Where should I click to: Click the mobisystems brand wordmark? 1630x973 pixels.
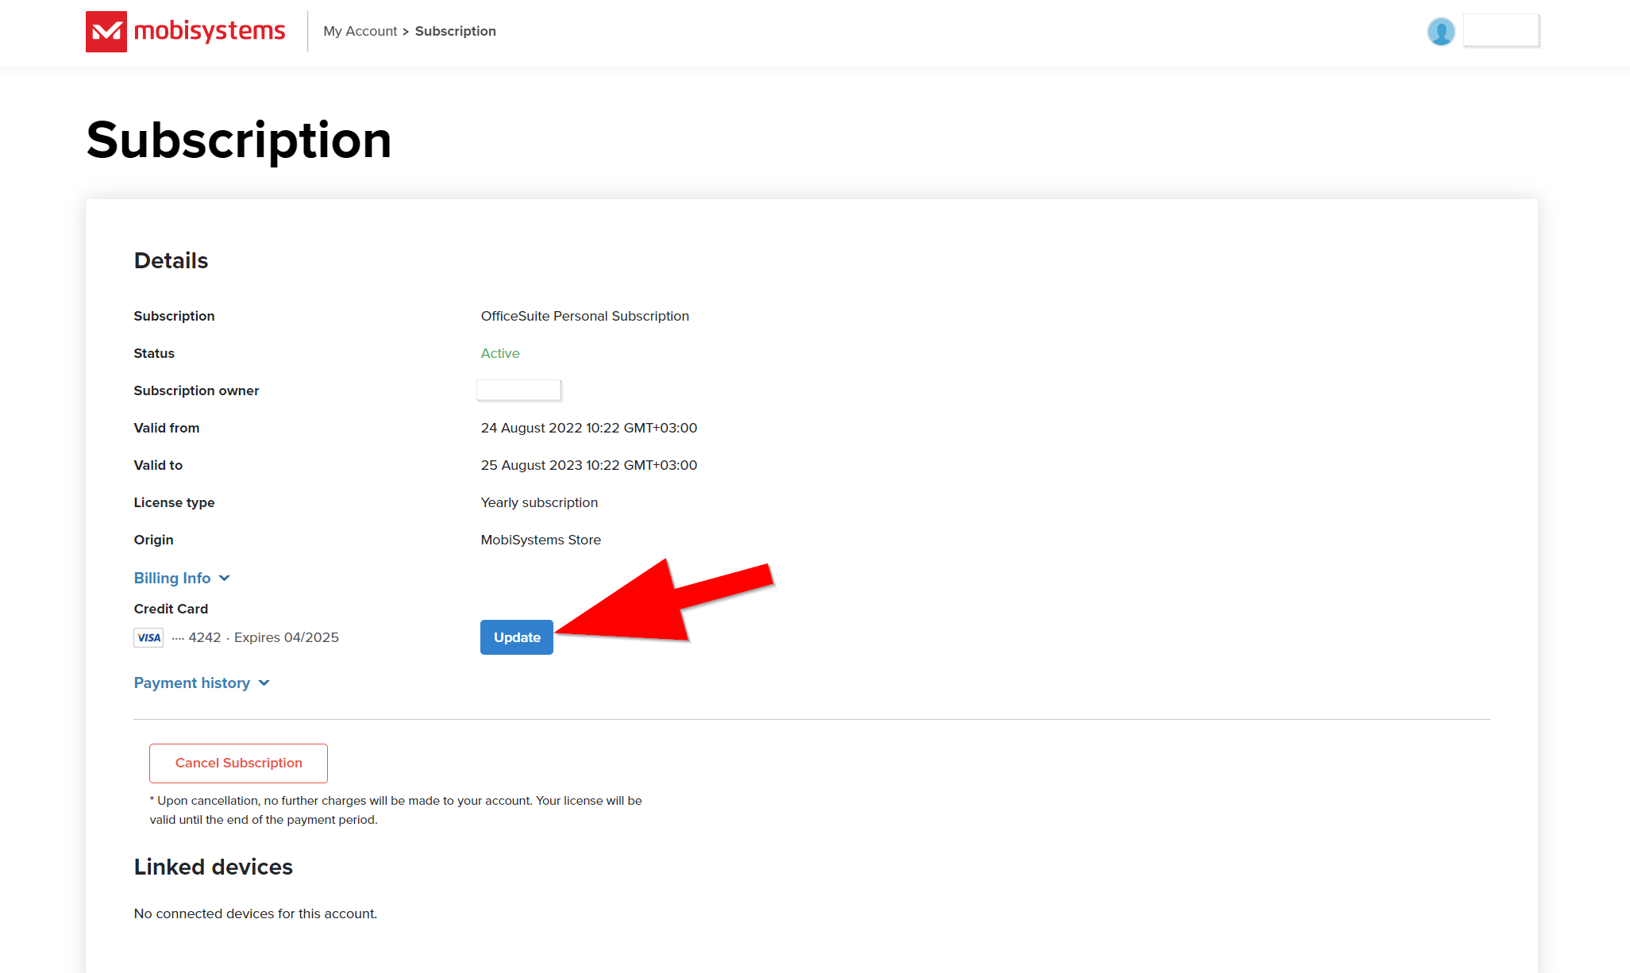[210, 32]
